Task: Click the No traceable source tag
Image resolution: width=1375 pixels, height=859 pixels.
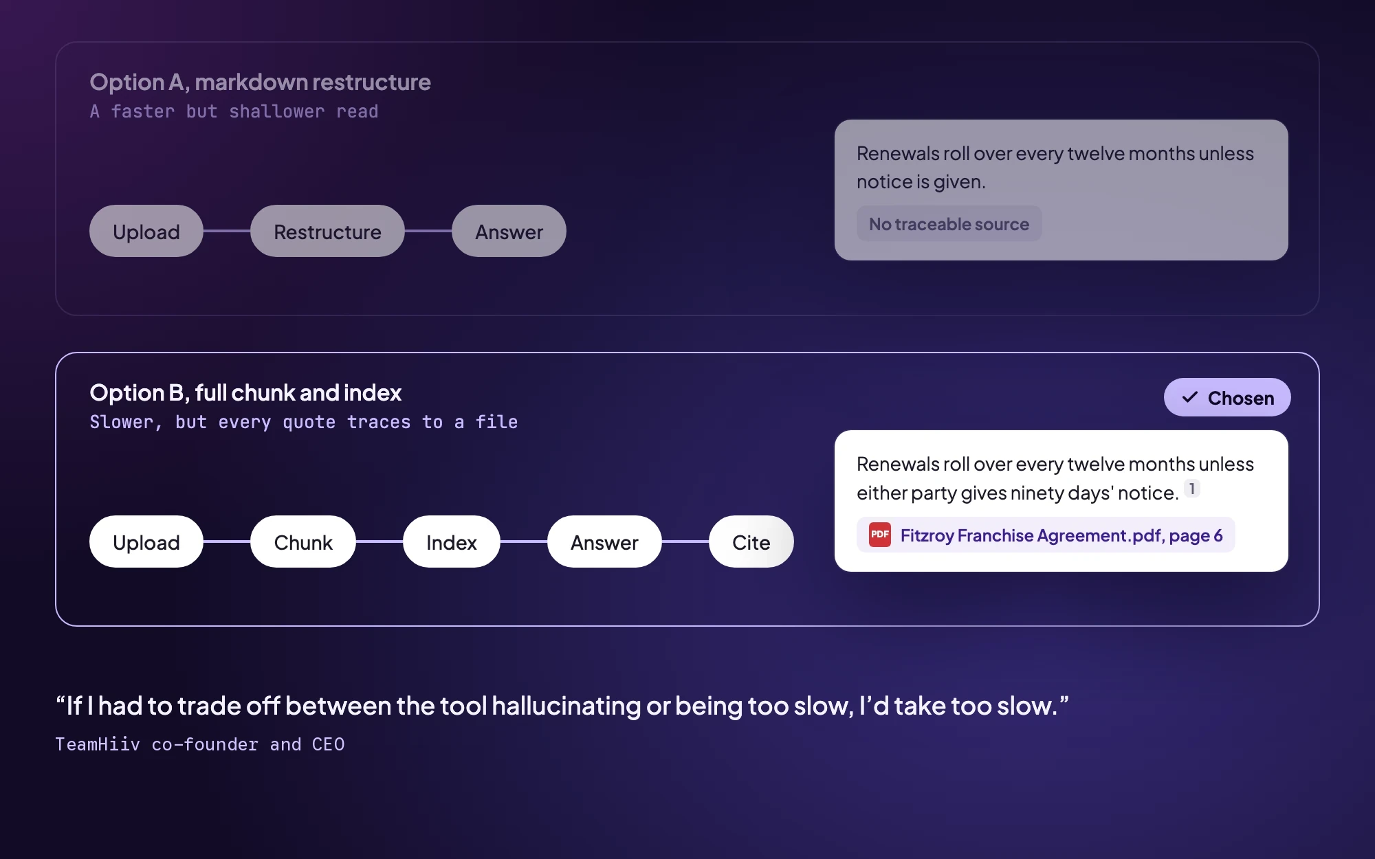Action: 949,224
